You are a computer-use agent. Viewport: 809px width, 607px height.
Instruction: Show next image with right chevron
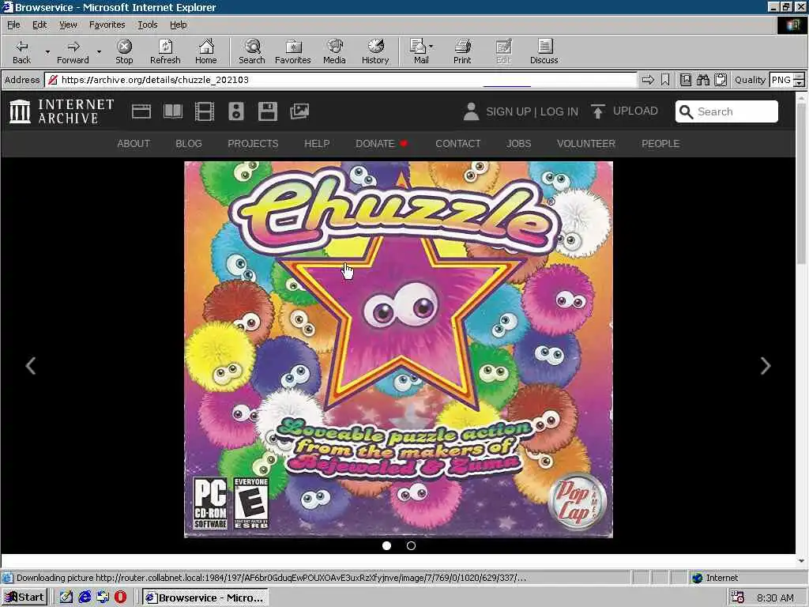pyautogui.click(x=766, y=366)
